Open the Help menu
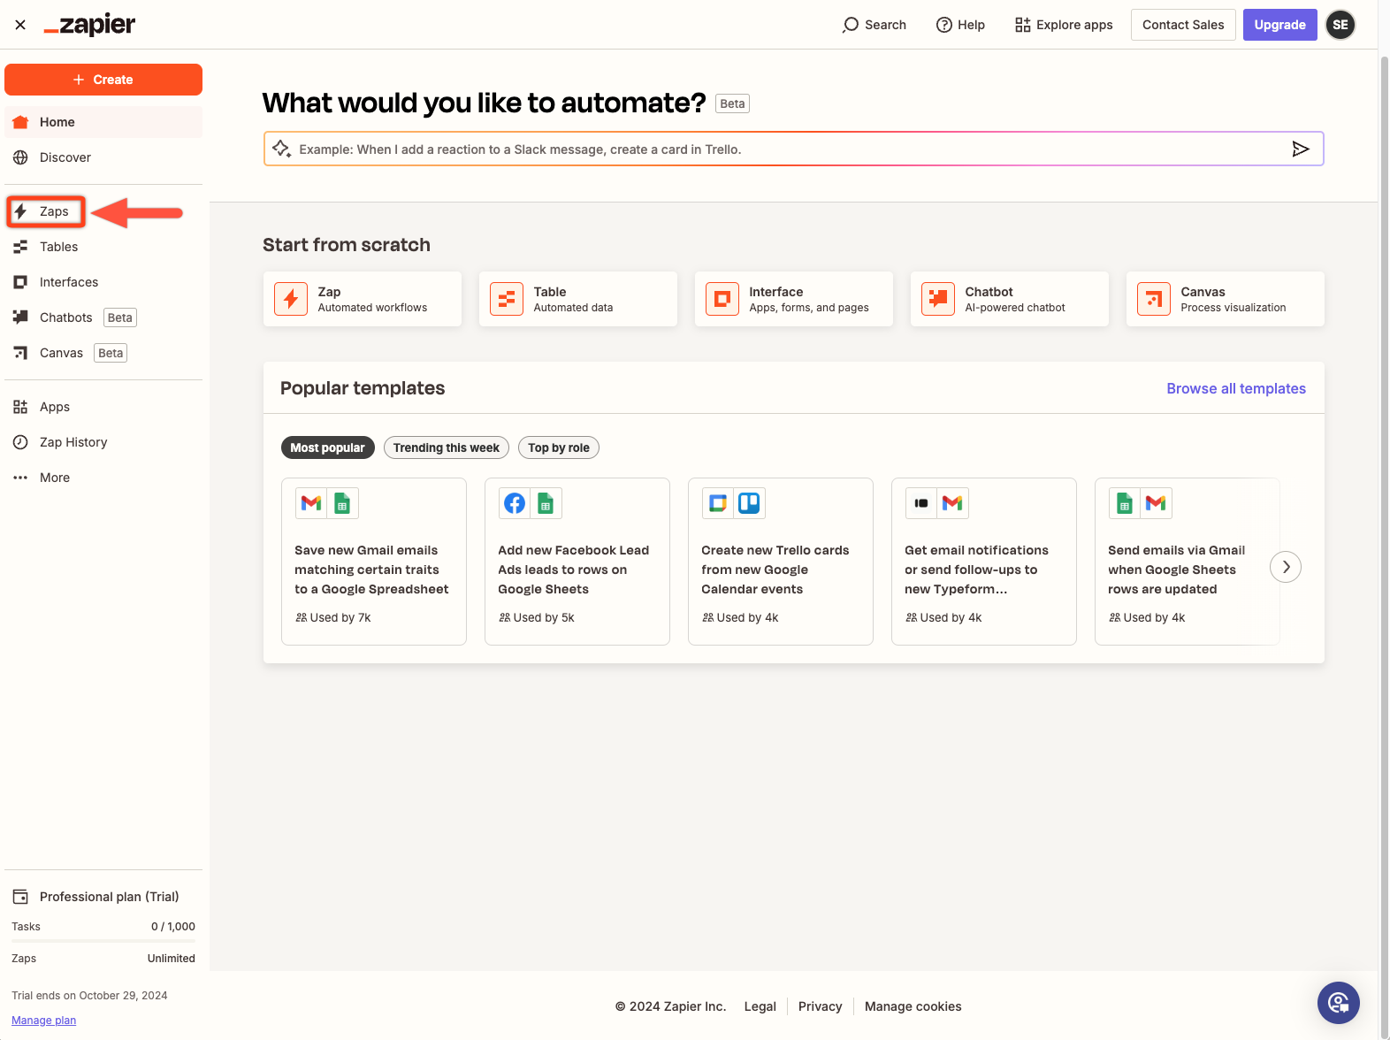This screenshot has height=1040, width=1390. tap(960, 25)
